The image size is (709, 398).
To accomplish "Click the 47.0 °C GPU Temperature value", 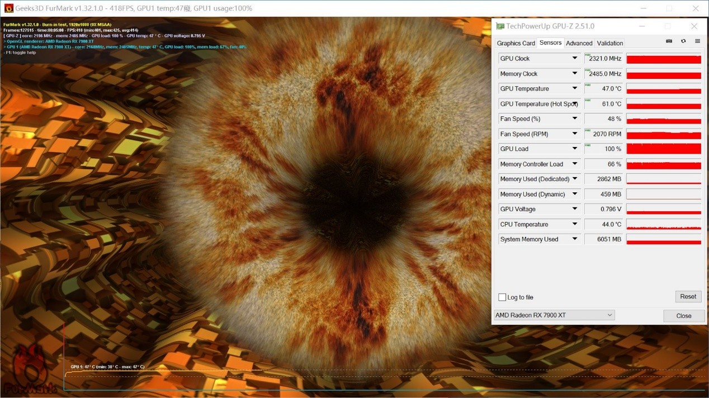I will point(603,88).
